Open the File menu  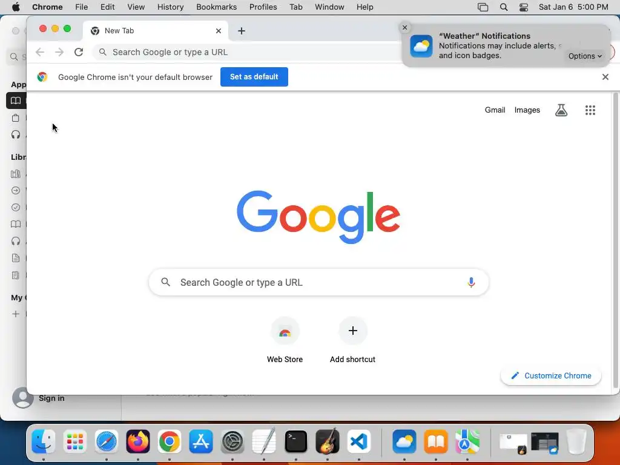(x=82, y=7)
